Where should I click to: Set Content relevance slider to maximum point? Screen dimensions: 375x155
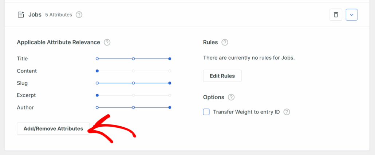pyautogui.click(x=170, y=71)
